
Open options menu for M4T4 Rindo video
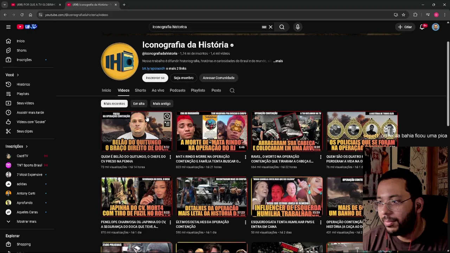pyautogui.click(x=245, y=157)
